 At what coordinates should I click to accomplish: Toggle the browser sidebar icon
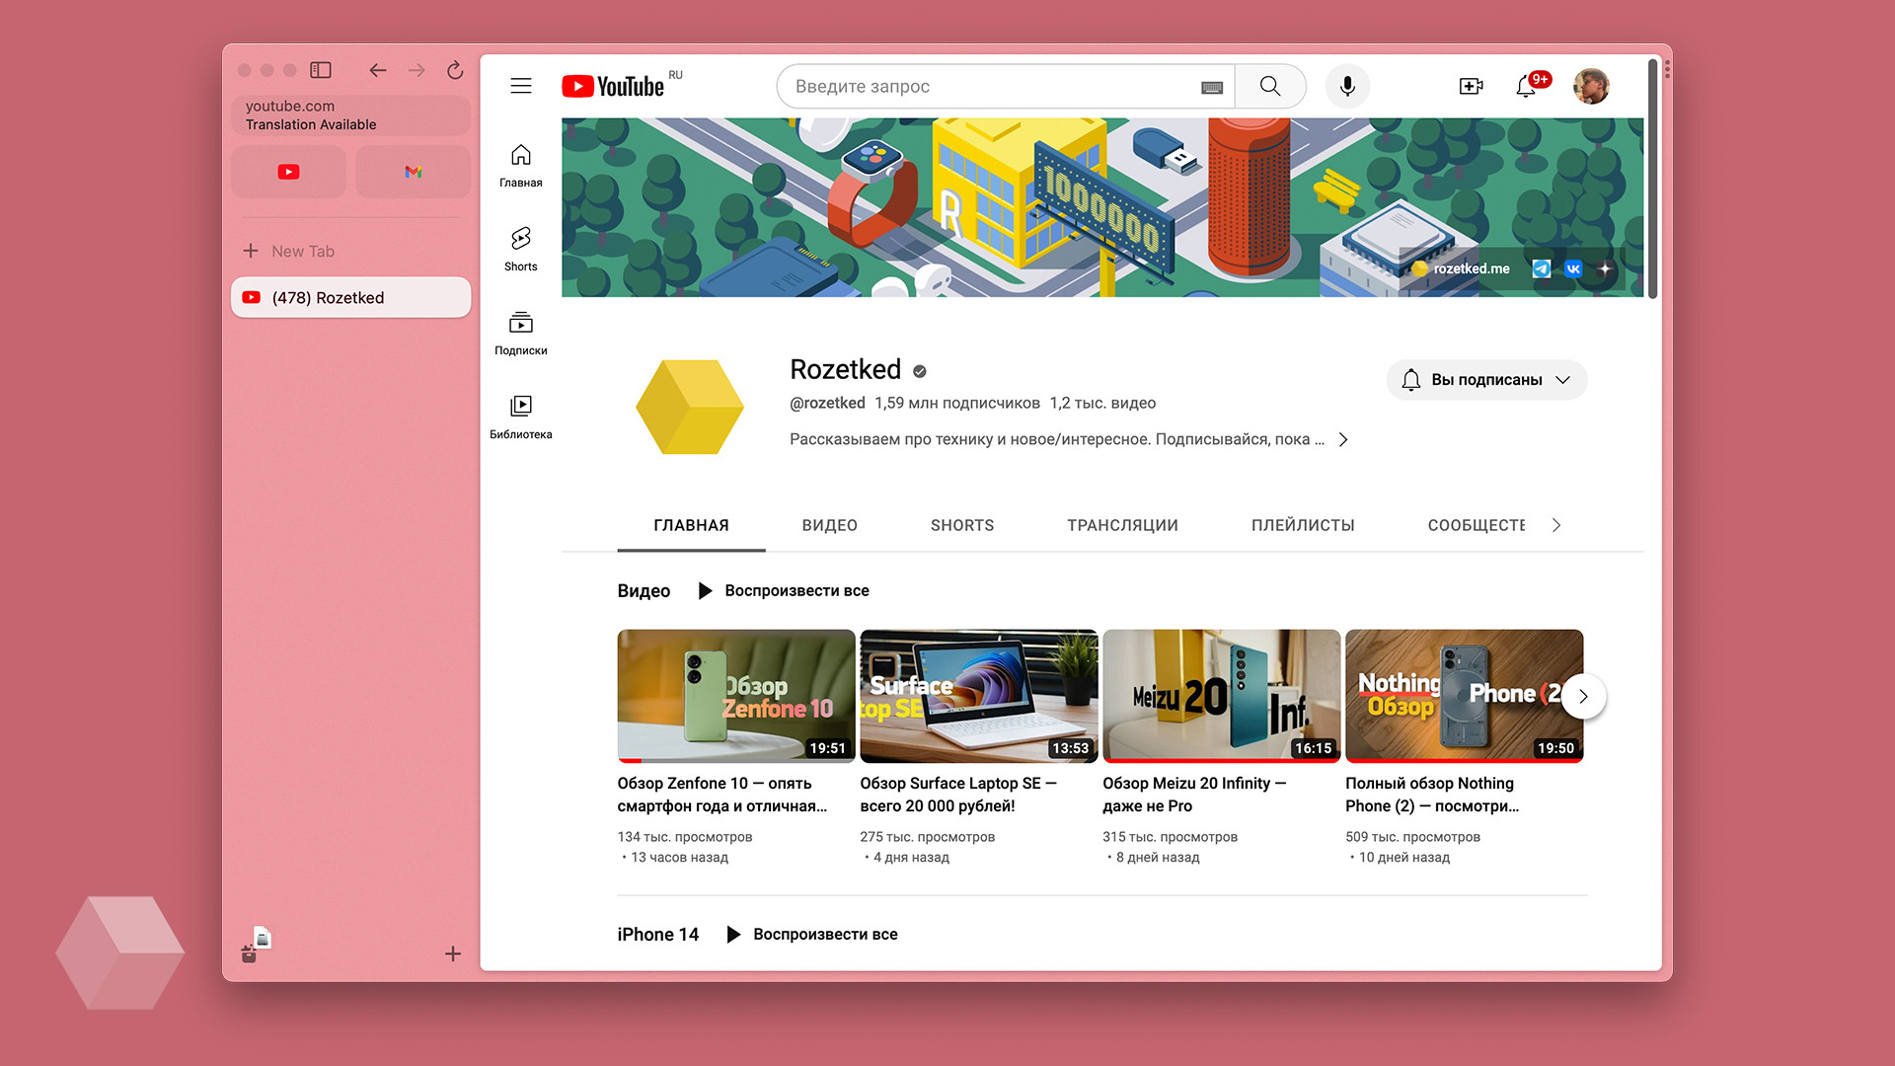tap(321, 70)
